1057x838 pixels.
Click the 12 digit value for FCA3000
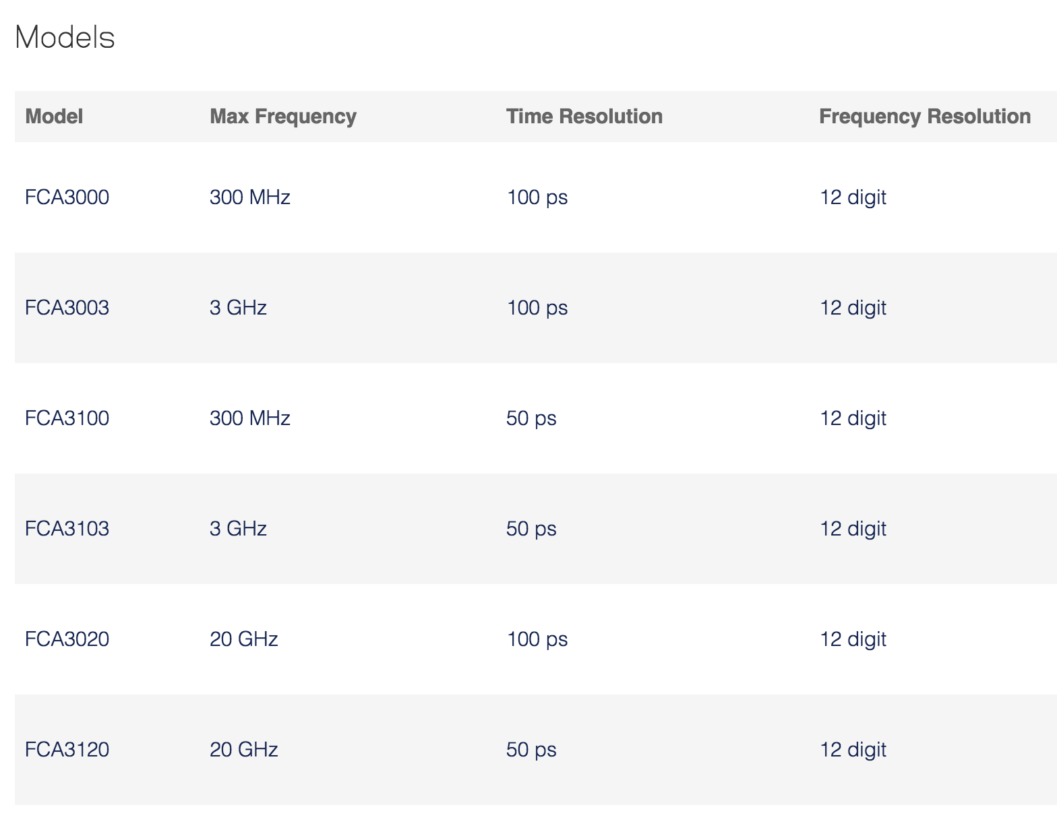853,197
